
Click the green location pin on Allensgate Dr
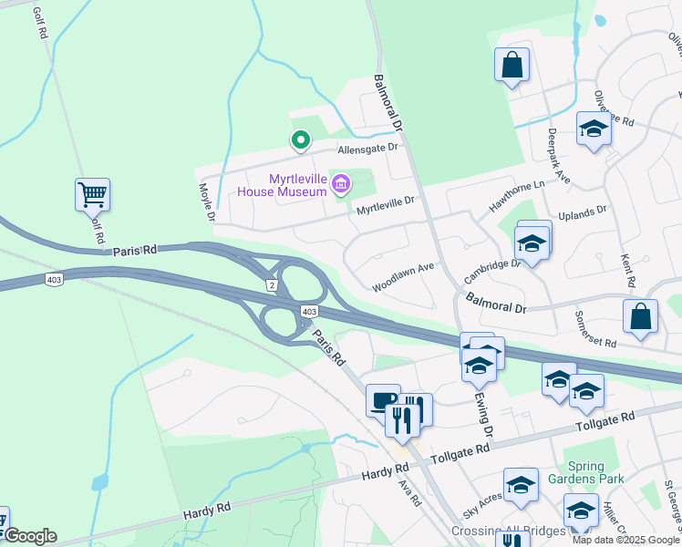[x=301, y=141]
